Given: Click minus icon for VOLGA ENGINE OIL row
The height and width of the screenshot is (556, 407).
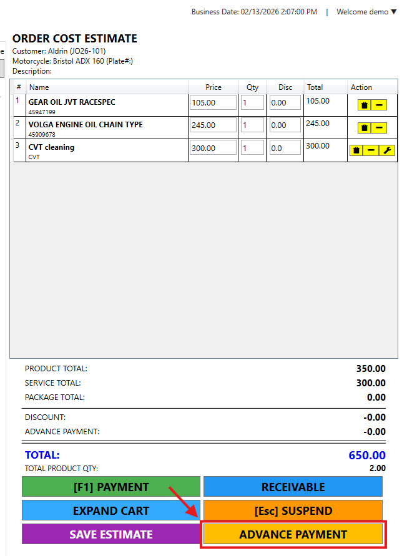Looking at the screenshot, I should click(380, 128).
